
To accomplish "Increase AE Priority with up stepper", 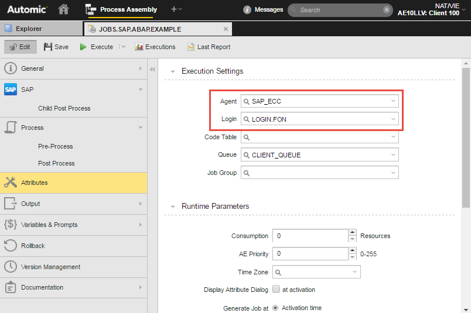I will click(352, 250).
